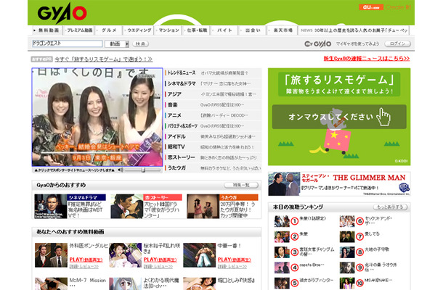Viewport: 443px width, 290px height.
Task: Click the 特集一覧 button
Action: (x=241, y=185)
